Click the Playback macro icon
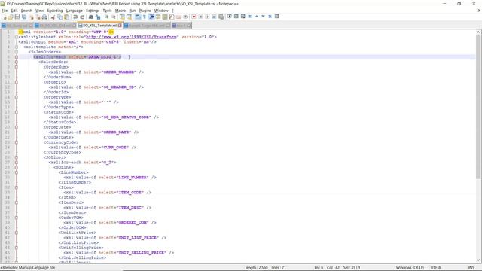The height and width of the screenshot is (271, 482). (x=207, y=17)
